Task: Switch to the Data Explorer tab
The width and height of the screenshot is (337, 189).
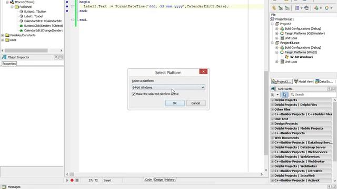Action: (324, 82)
